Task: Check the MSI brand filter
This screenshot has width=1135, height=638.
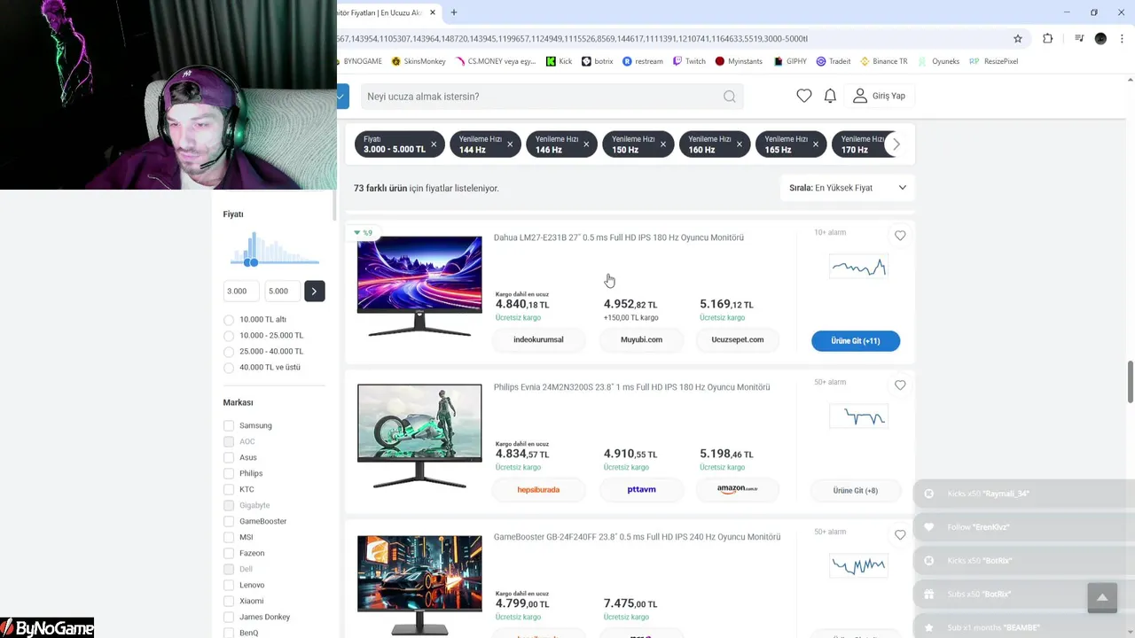Action: pyautogui.click(x=229, y=537)
